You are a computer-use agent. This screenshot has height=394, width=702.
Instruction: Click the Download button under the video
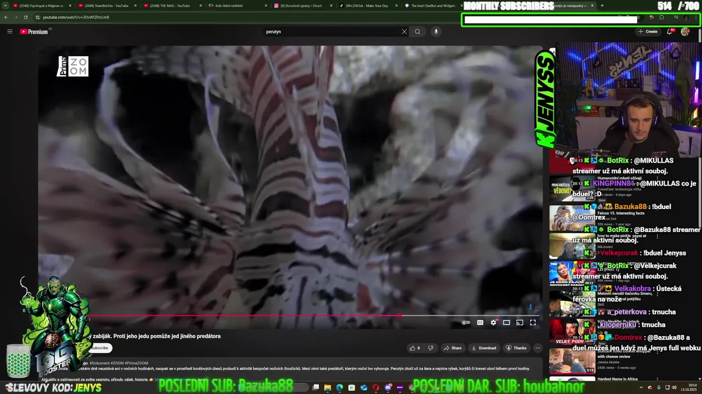(484, 348)
